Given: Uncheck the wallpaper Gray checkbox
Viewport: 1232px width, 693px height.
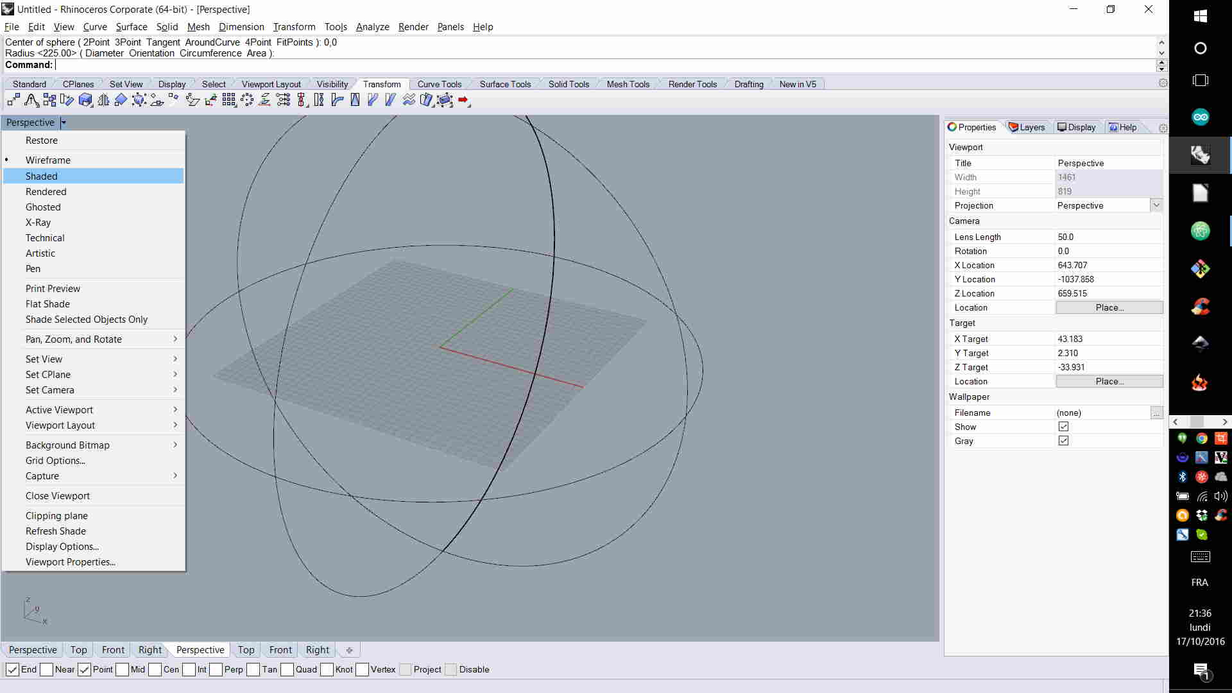Looking at the screenshot, I should point(1063,441).
